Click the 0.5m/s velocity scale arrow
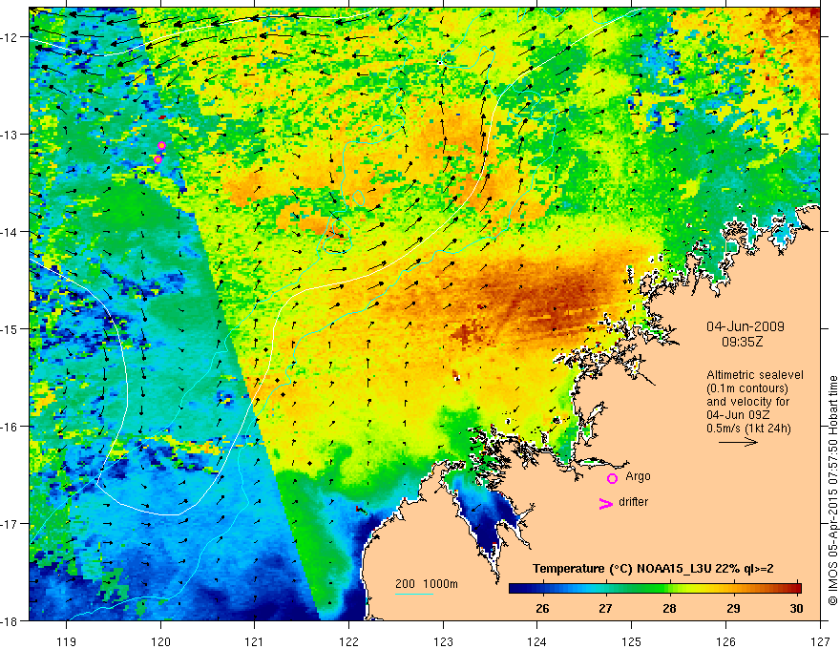Viewport: 840px width, 649px height. tap(738, 442)
